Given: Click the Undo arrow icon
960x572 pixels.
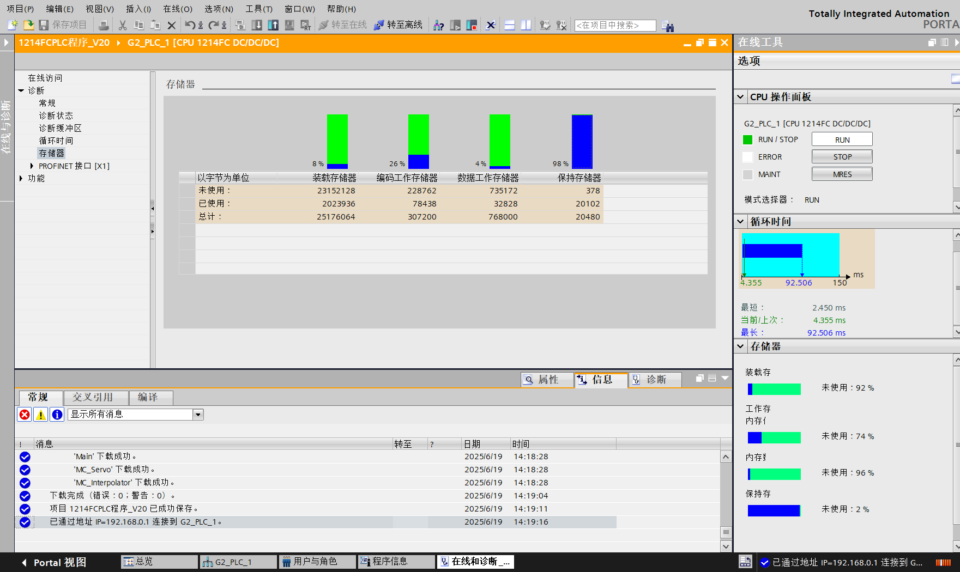Looking at the screenshot, I should click(x=190, y=25).
